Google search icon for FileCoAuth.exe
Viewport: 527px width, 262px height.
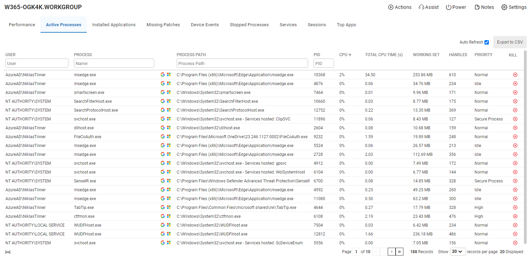(163, 136)
